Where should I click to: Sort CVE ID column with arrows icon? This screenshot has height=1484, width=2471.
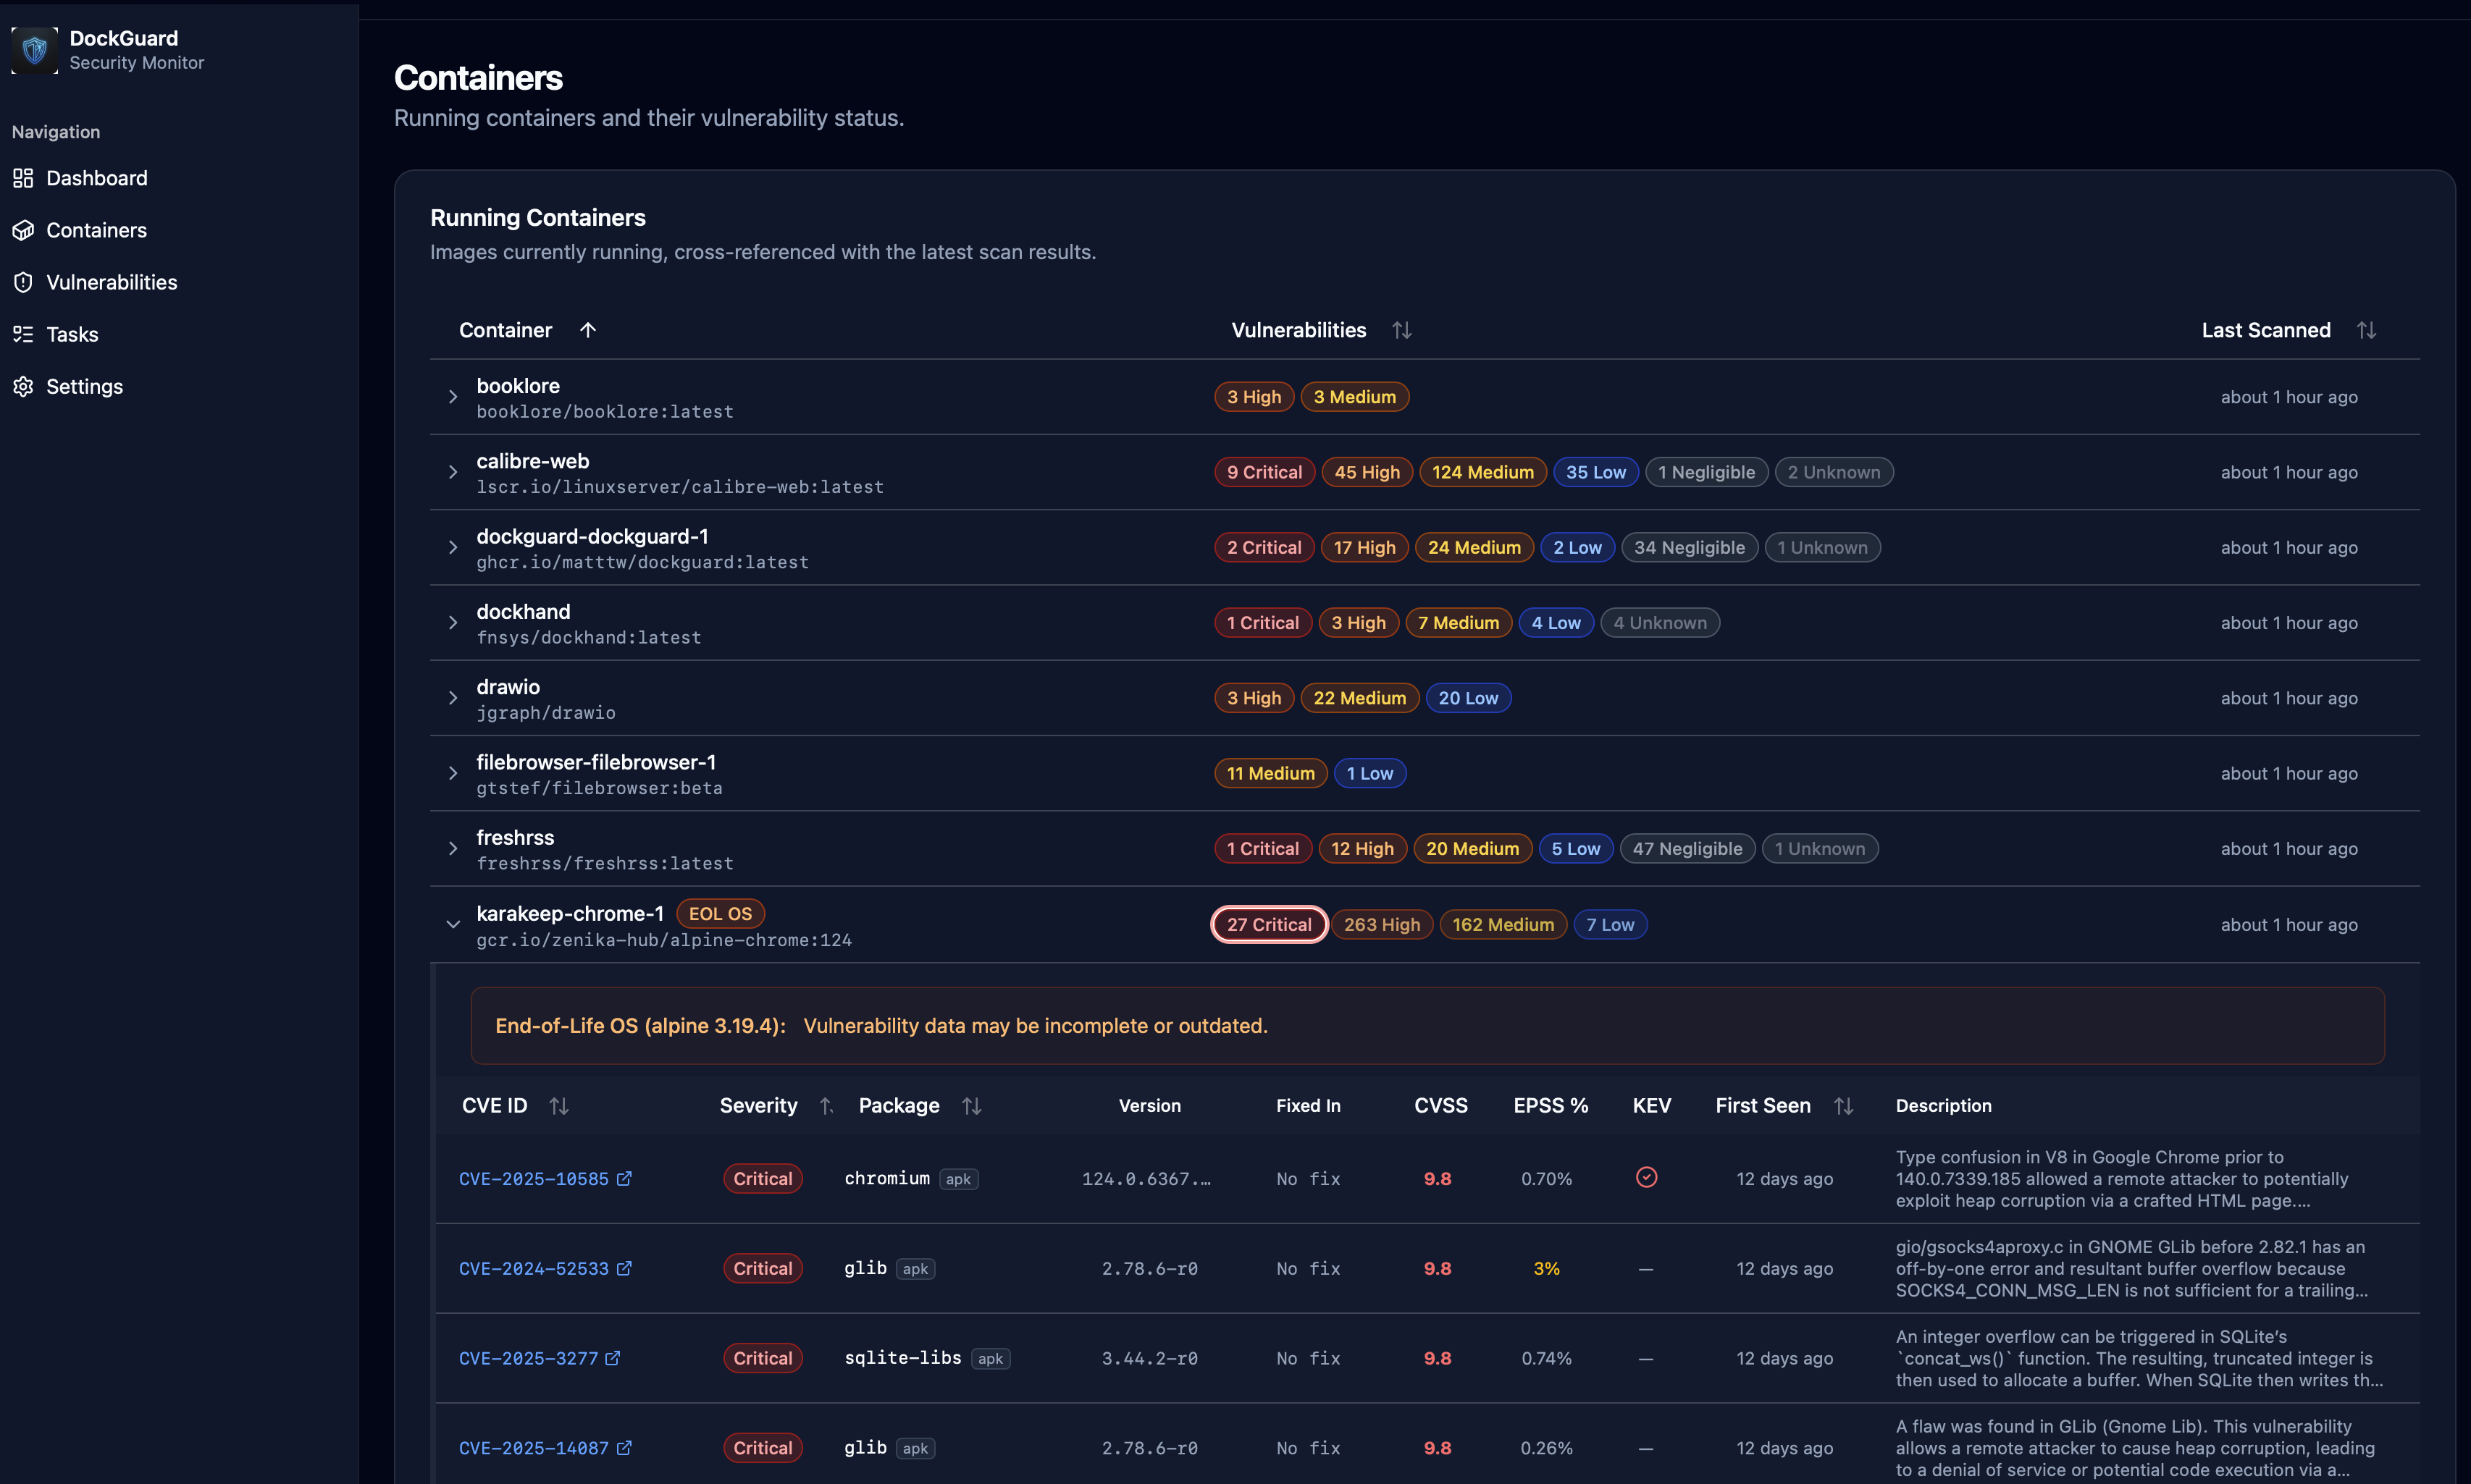click(559, 1105)
